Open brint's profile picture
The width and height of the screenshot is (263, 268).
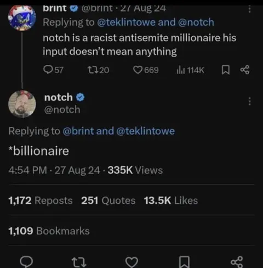pyautogui.click(x=22, y=18)
